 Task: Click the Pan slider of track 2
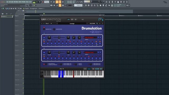click(59, 52)
